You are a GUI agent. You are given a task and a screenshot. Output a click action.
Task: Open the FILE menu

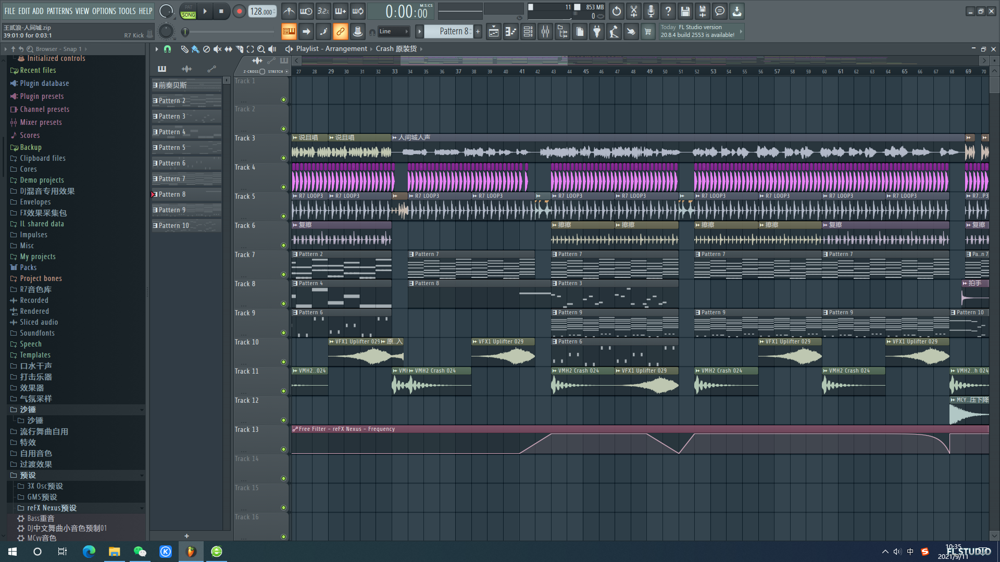coord(10,11)
